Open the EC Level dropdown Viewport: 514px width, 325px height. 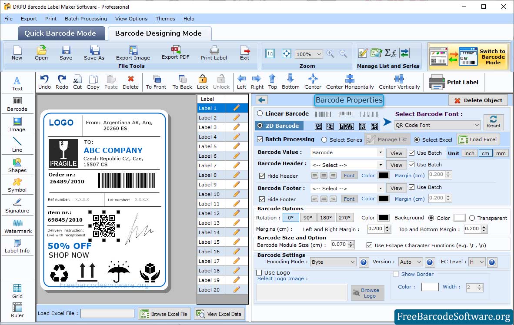477,262
